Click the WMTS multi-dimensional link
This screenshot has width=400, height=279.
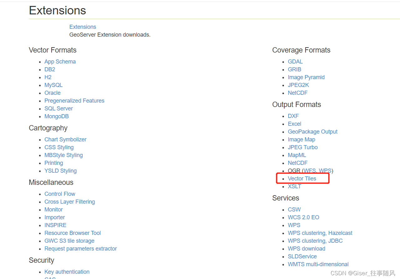coord(318,264)
